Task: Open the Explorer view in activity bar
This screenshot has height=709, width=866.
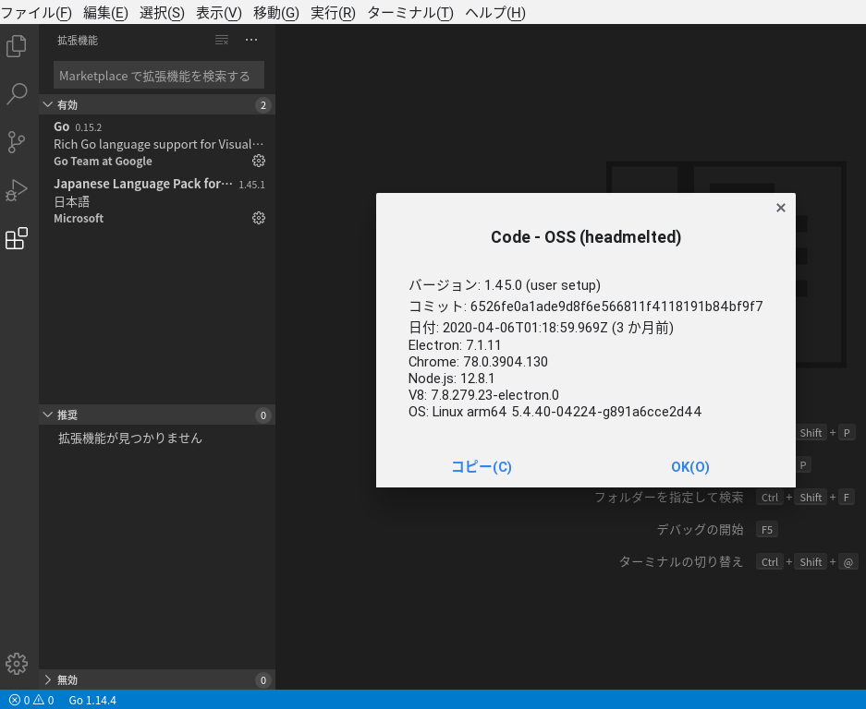Action: pyautogui.click(x=17, y=46)
